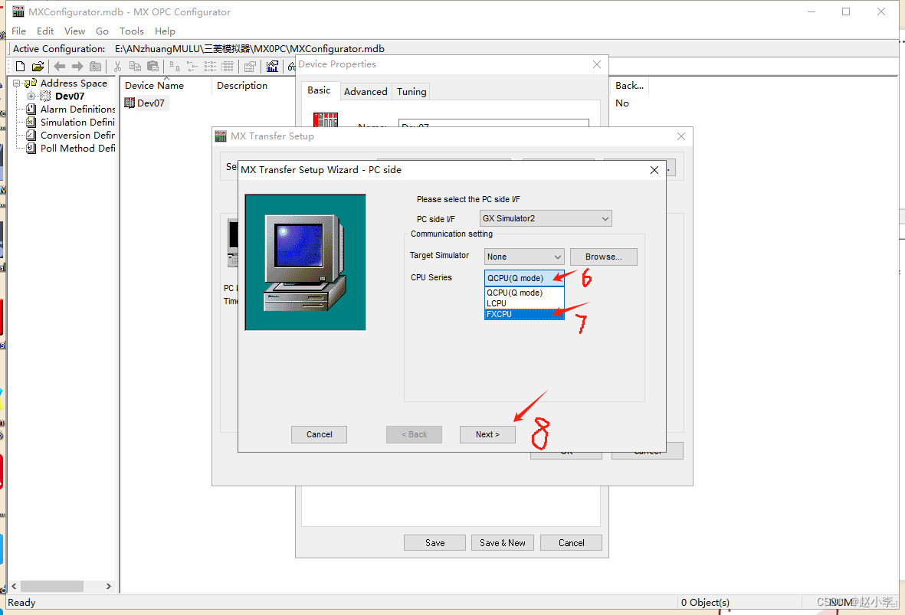Switch to List view in toolbar
This screenshot has height=615, width=905.
(x=210, y=67)
